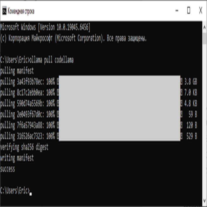207x207 pixels.
Task: Click the blinking cursor at final prompt
Action: [x=31, y=192]
